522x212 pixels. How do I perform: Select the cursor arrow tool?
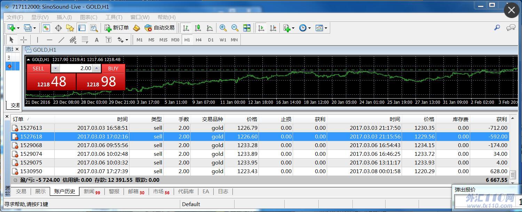(11, 40)
